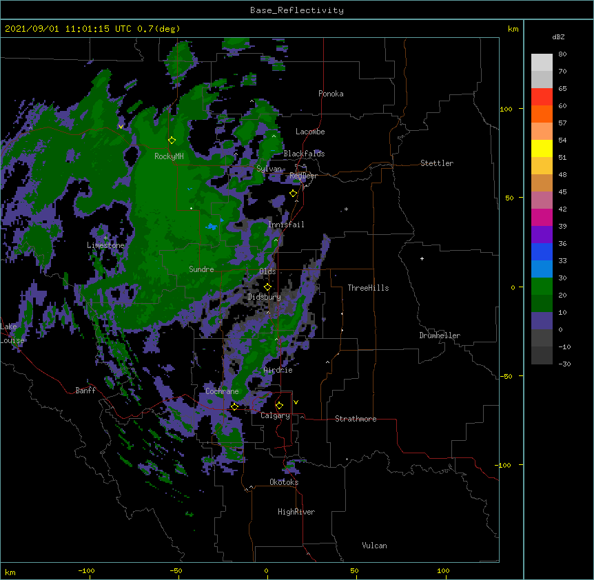Select the Okotoks label

(284, 482)
